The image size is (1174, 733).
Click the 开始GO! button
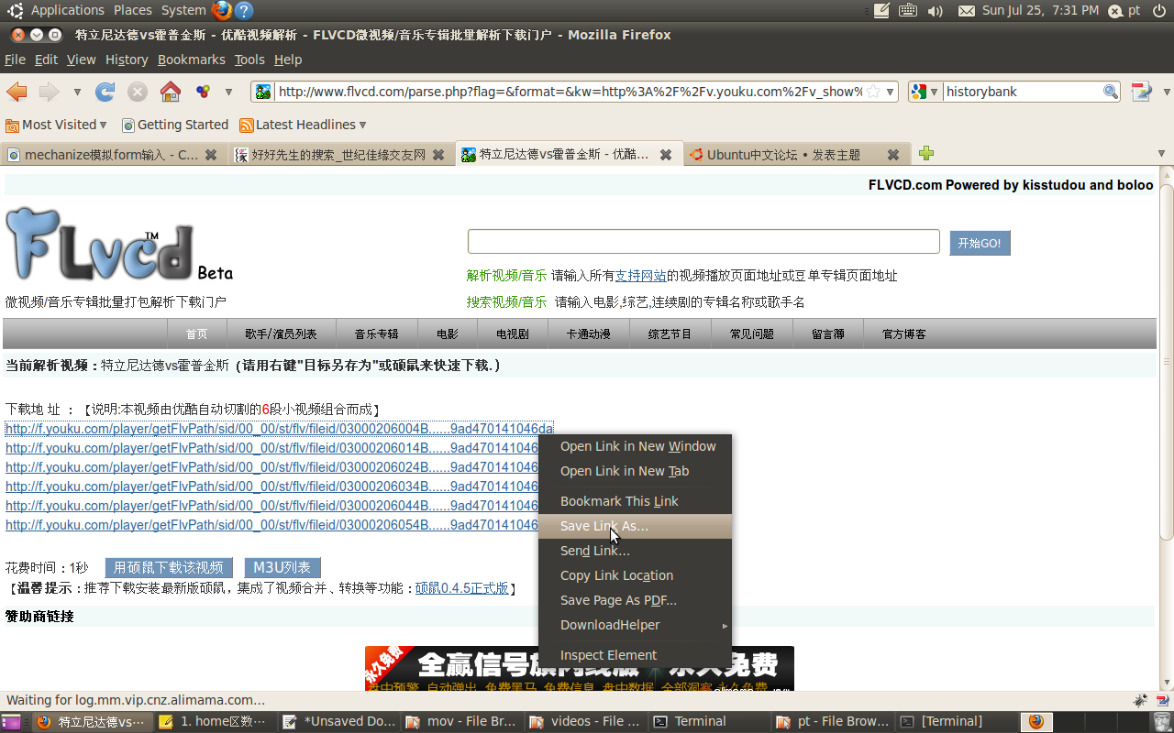pos(980,243)
